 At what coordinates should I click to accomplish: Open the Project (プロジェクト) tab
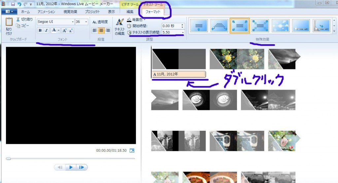pos(92,12)
